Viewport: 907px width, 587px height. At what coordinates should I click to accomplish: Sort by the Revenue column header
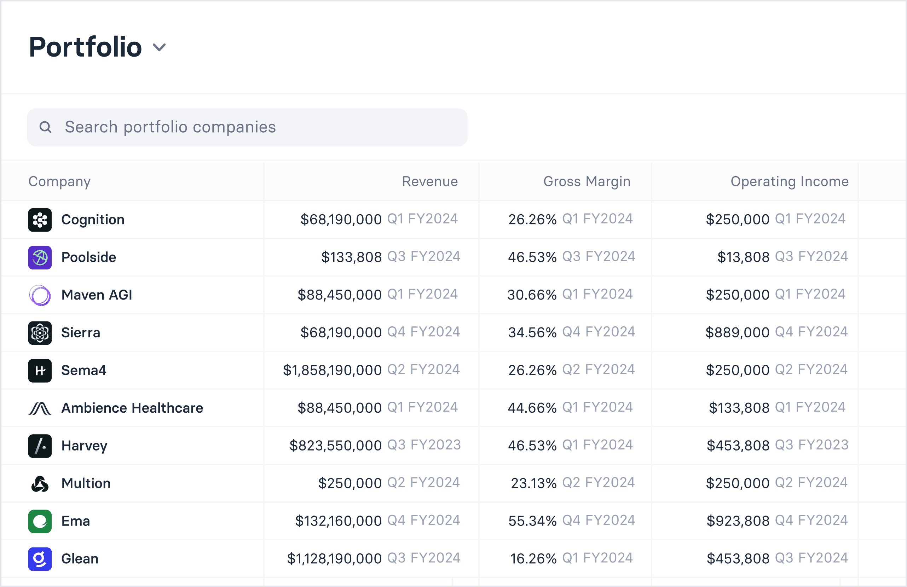430,182
